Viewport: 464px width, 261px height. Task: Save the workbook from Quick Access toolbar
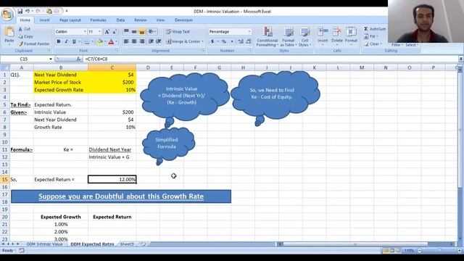[20, 12]
